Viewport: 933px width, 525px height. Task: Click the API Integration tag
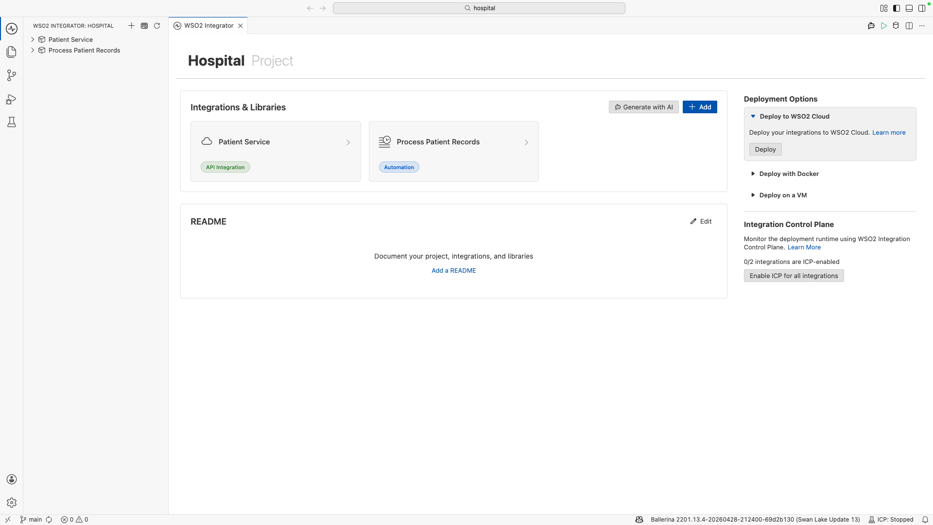pos(225,167)
